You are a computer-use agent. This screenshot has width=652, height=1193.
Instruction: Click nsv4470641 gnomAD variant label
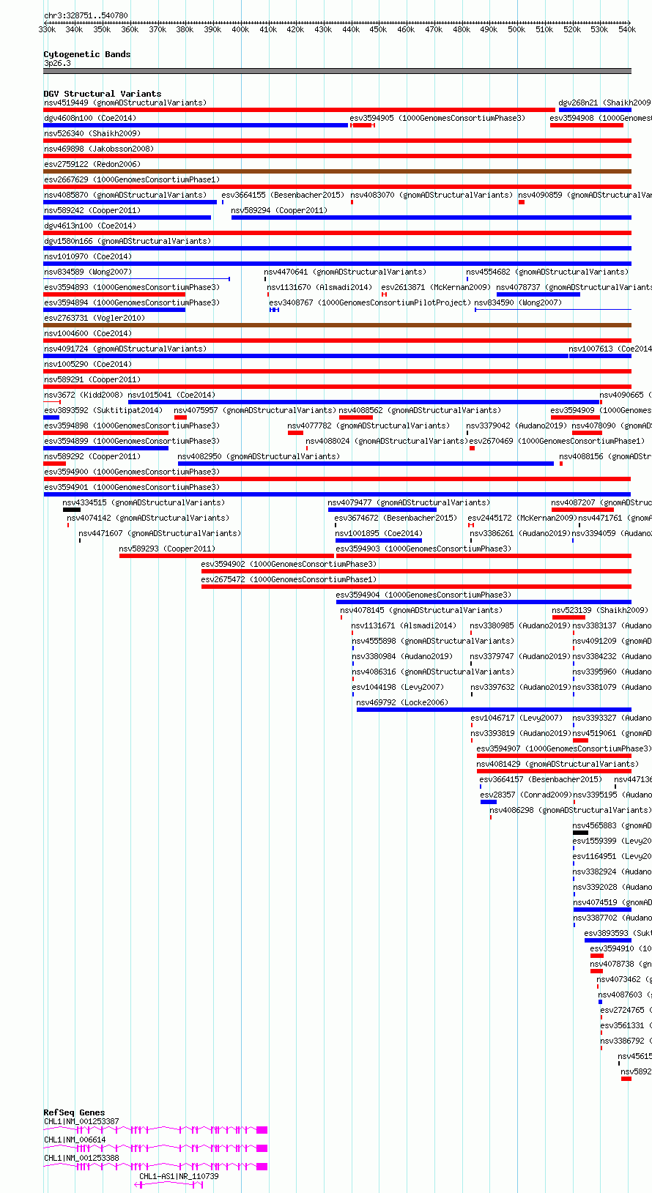[x=345, y=272]
